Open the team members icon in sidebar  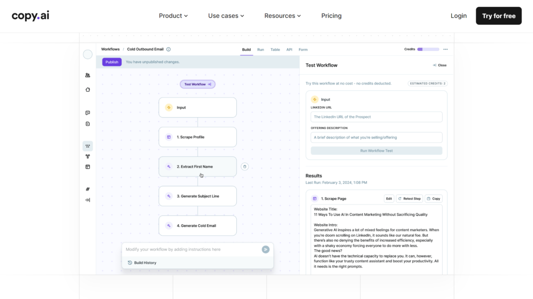[x=87, y=75]
